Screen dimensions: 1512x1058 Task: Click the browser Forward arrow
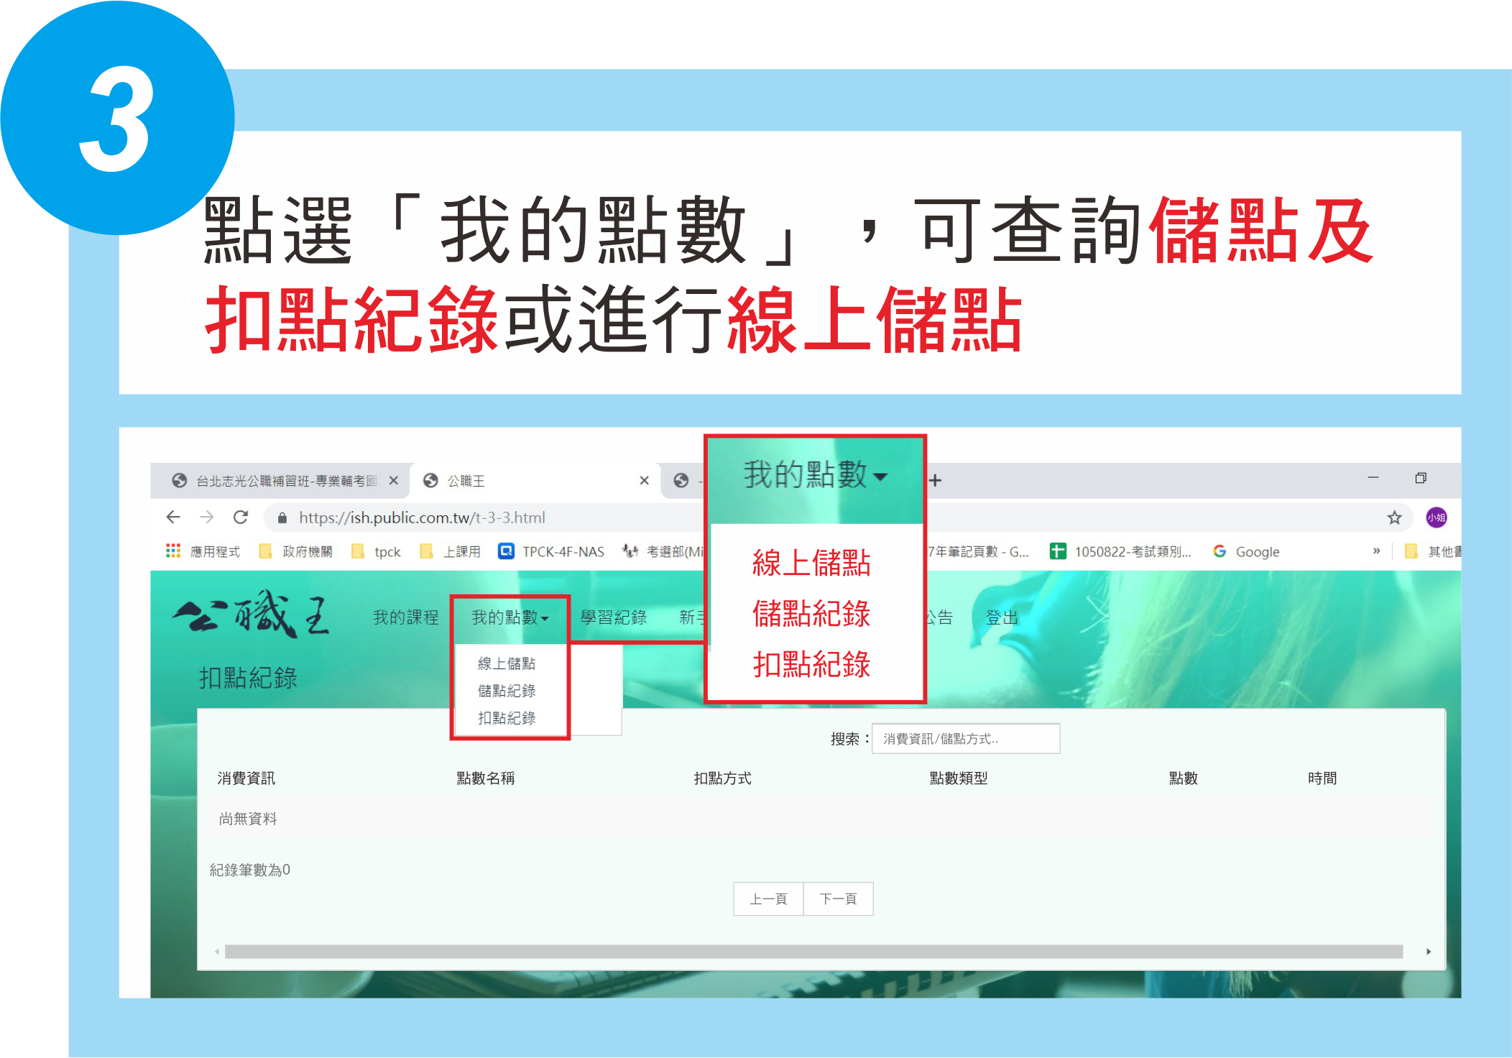pyautogui.click(x=207, y=517)
